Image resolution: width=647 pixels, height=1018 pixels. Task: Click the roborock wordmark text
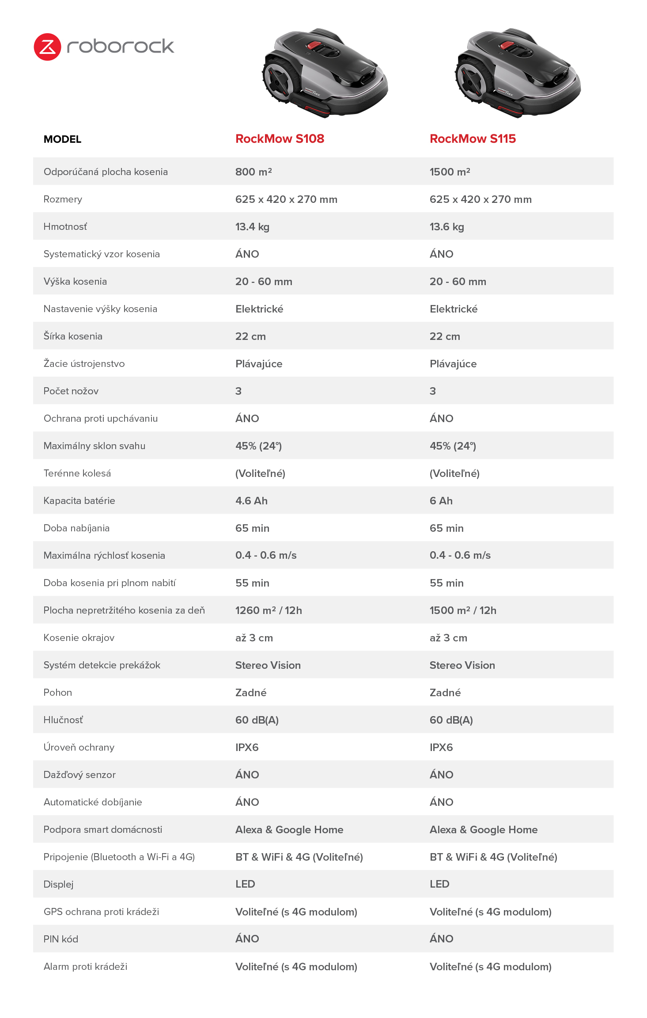pyautogui.click(x=121, y=46)
